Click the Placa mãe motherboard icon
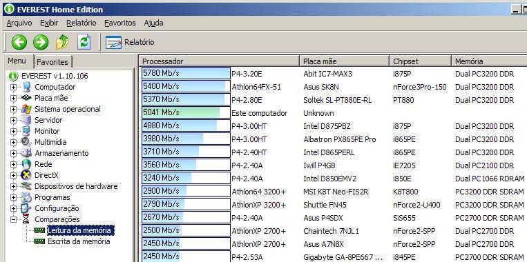This screenshot has width=527, height=262. tap(26, 98)
